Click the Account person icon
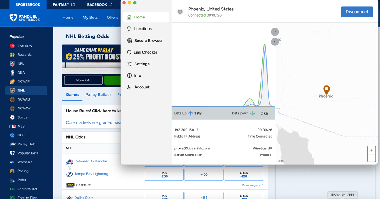Screen dimensions: 380x199 point(129,87)
